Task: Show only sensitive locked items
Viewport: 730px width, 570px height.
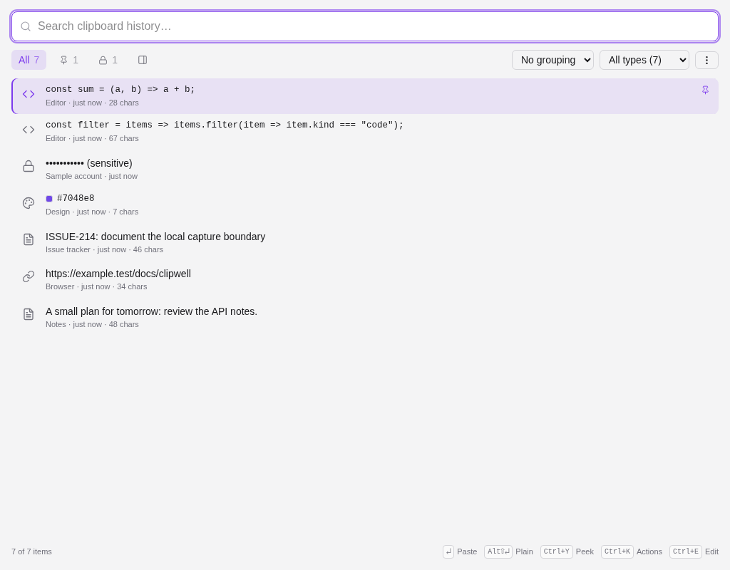Action: pyautogui.click(x=108, y=60)
